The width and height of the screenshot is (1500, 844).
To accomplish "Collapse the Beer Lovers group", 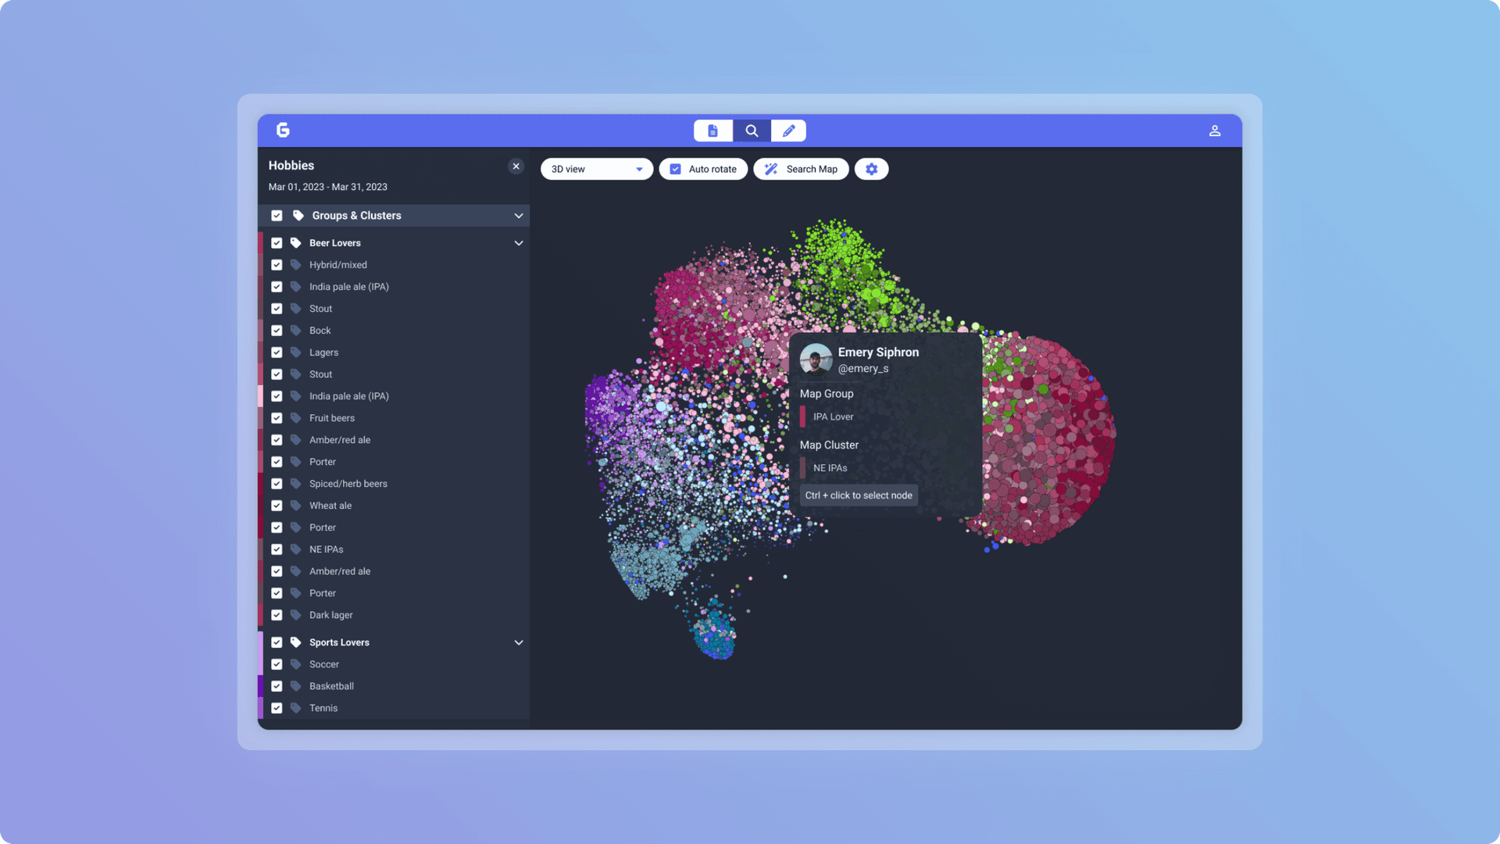I will point(518,242).
